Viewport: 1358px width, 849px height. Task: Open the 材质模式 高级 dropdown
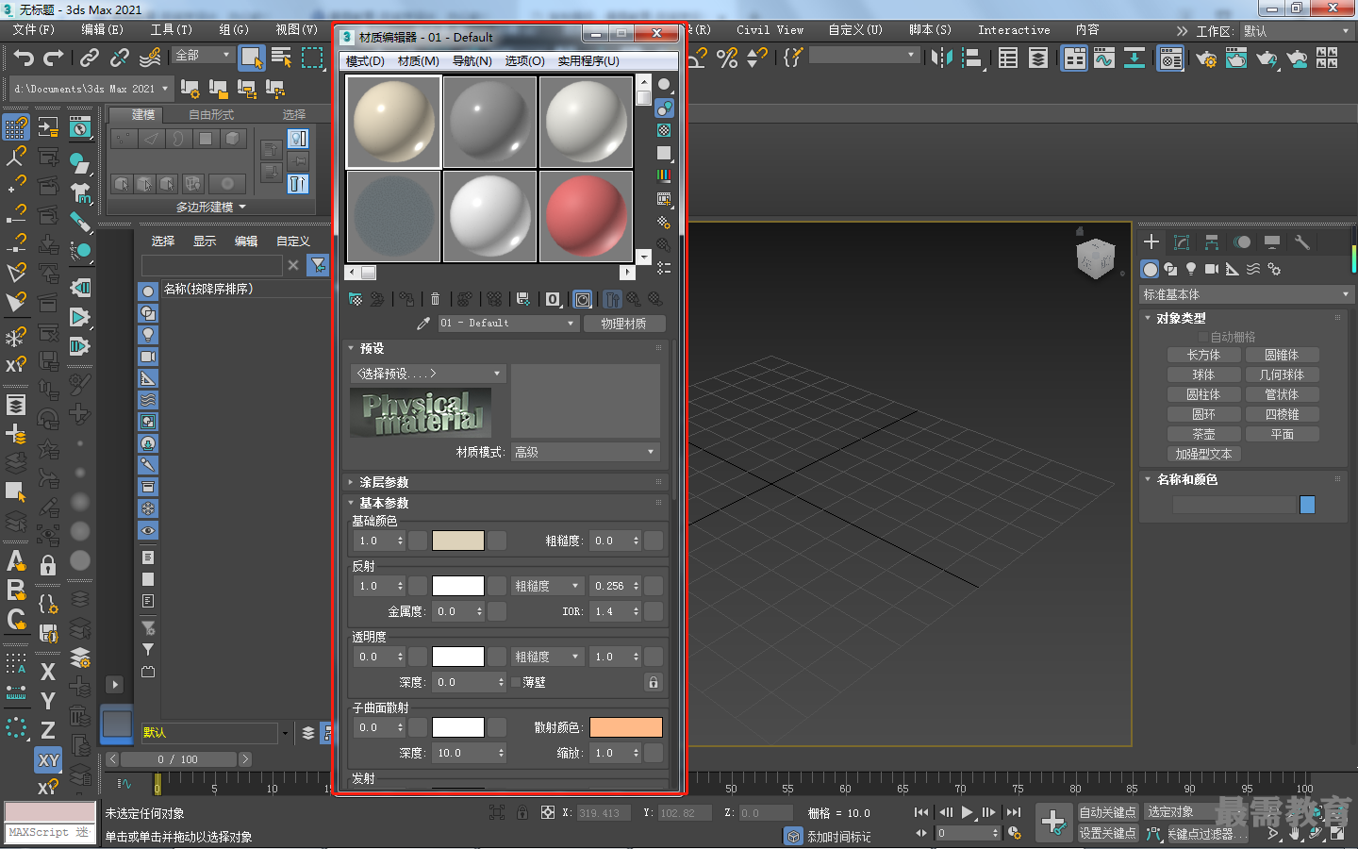pos(585,452)
